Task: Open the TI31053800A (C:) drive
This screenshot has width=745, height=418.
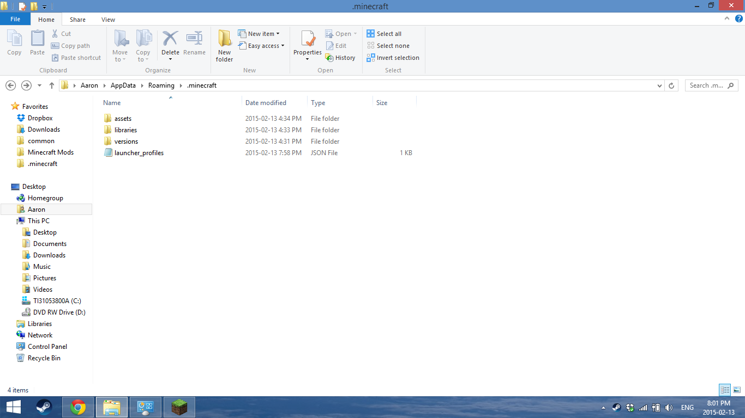Action: [x=57, y=301]
